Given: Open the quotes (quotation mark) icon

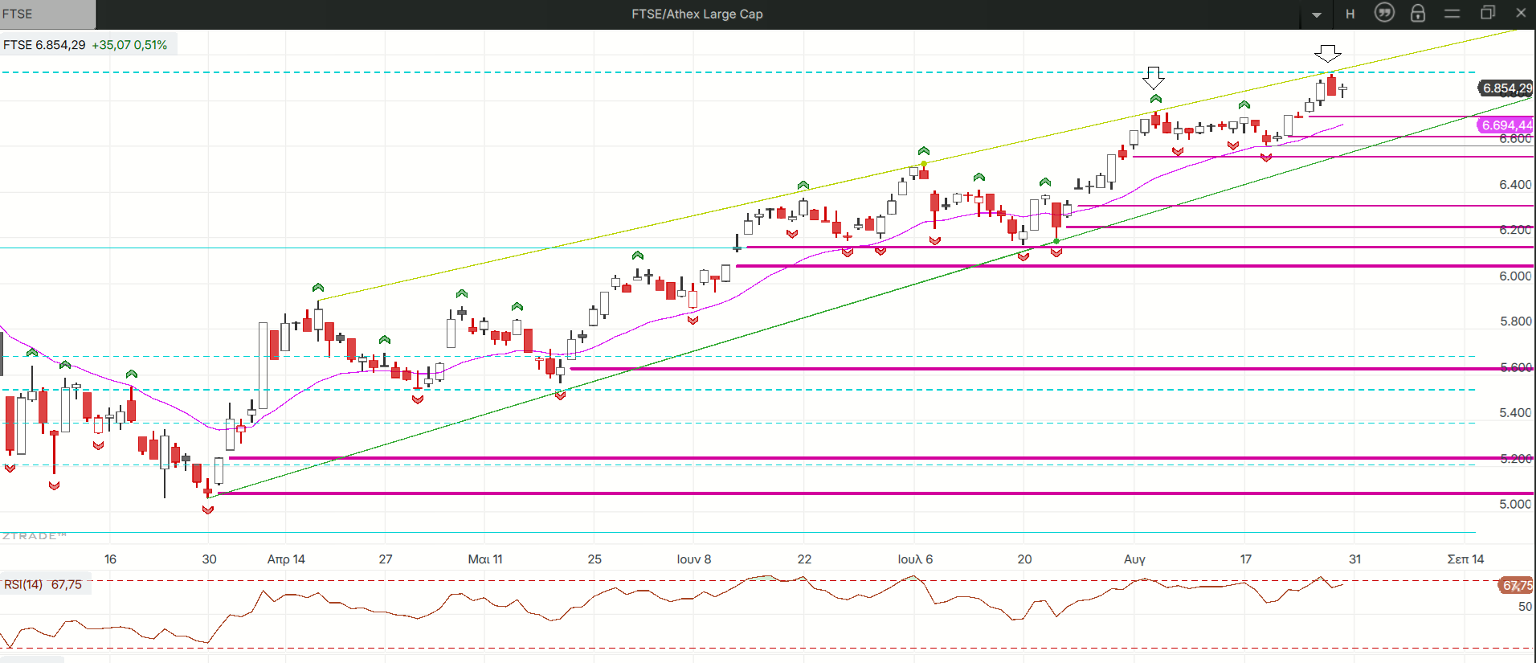Looking at the screenshot, I should click(x=1384, y=13).
